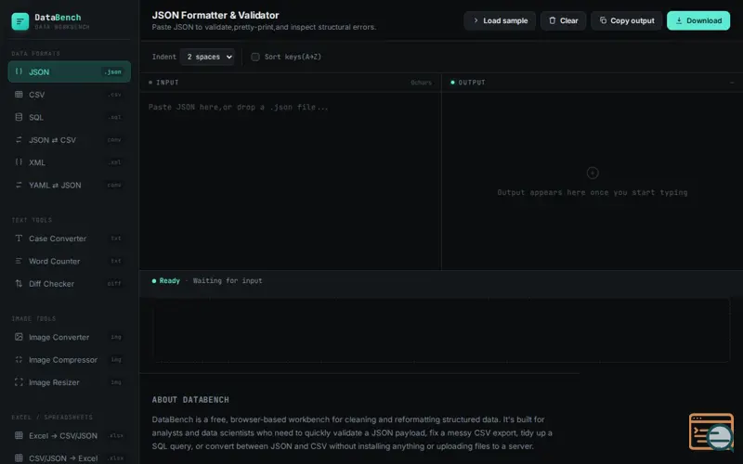The width and height of the screenshot is (743, 464).
Task: Click the Copy output button
Action: (626, 20)
